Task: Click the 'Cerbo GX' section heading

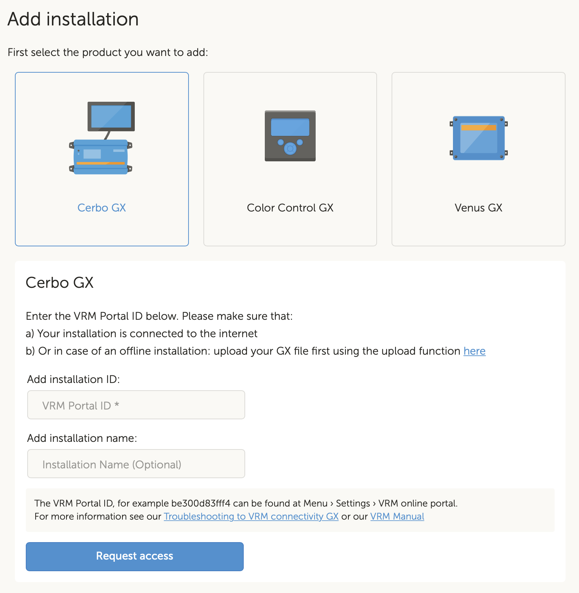Action: [60, 283]
